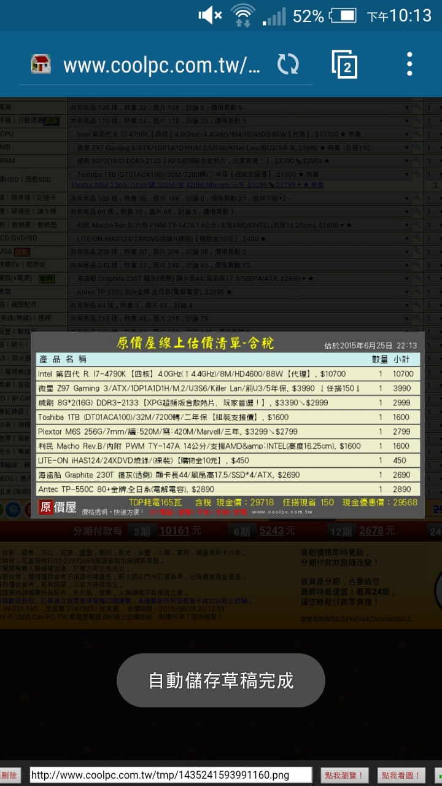Image resolution: width=442 pixels, height=786 pixels.
Task: Click the 海盜船 Graphite 230T quote row
Action: pyautogui.click(x=228, y=475)
